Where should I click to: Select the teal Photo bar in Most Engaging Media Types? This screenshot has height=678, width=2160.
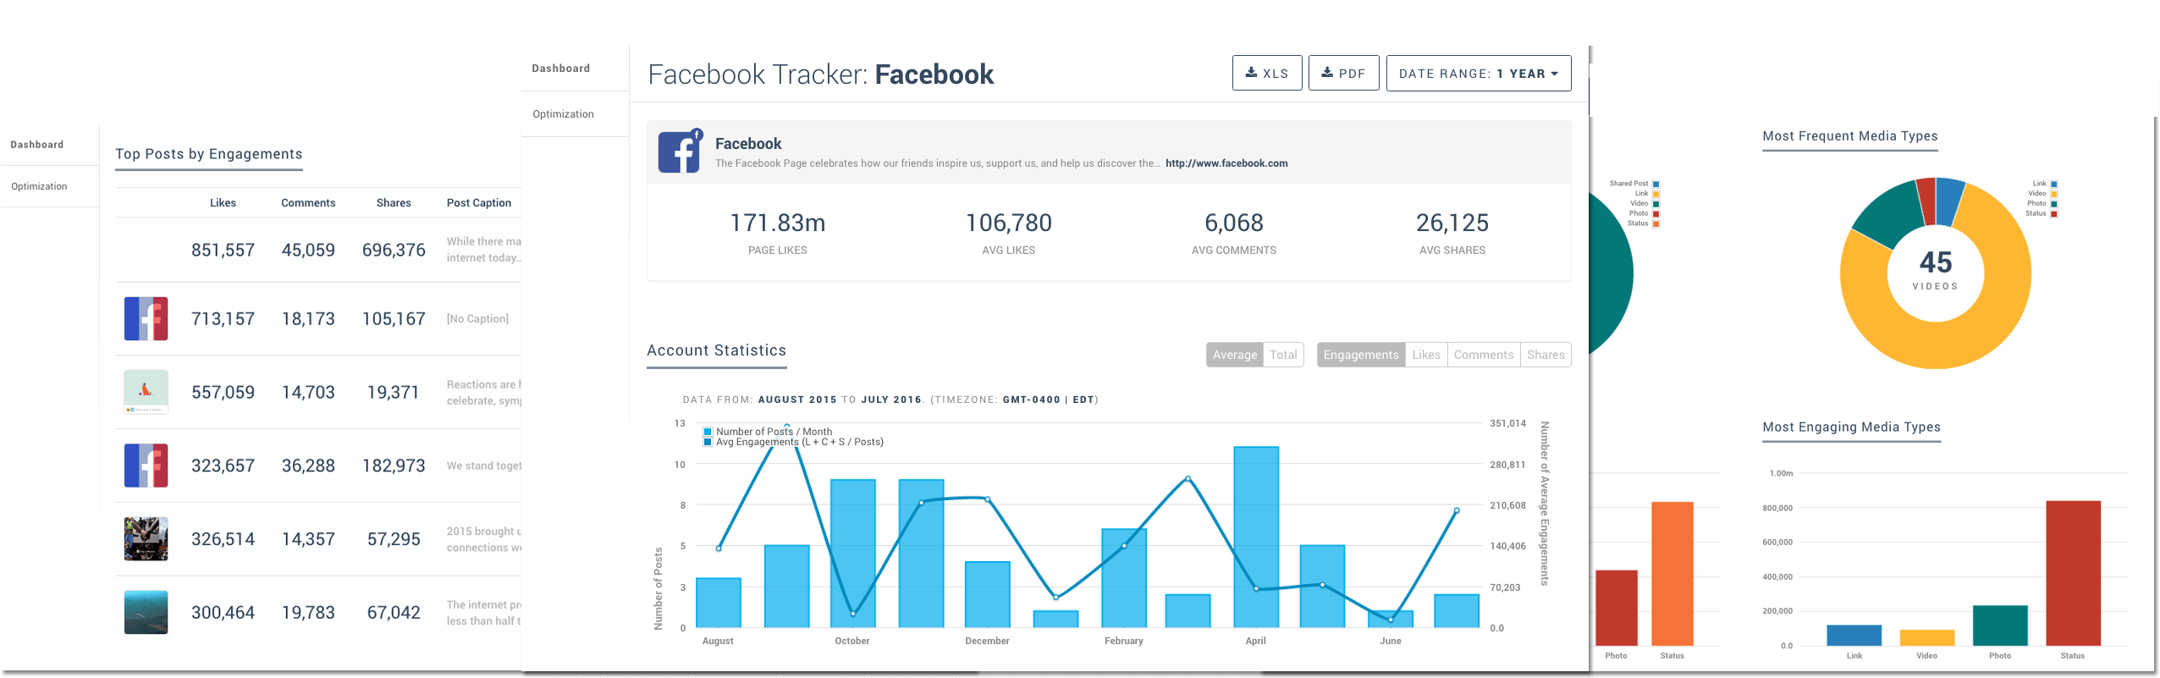(2000, 626)
